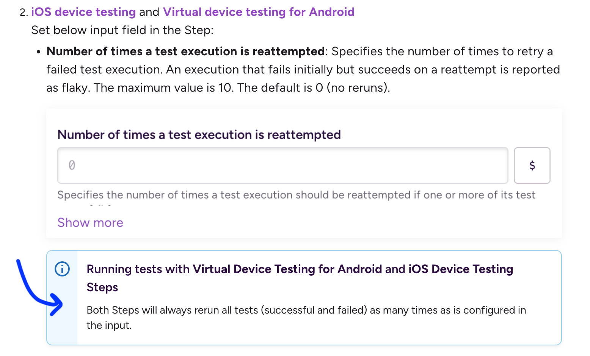Click the gray helper text under input
The image size is (590, 356).
[296, 195]
